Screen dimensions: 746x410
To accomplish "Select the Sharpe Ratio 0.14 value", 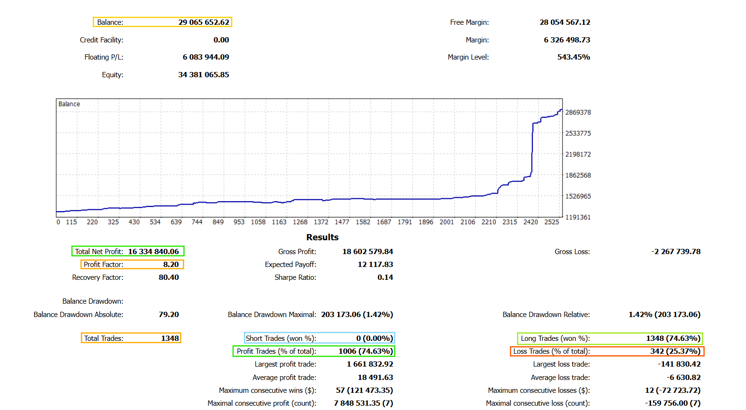I will click(385, 277).
